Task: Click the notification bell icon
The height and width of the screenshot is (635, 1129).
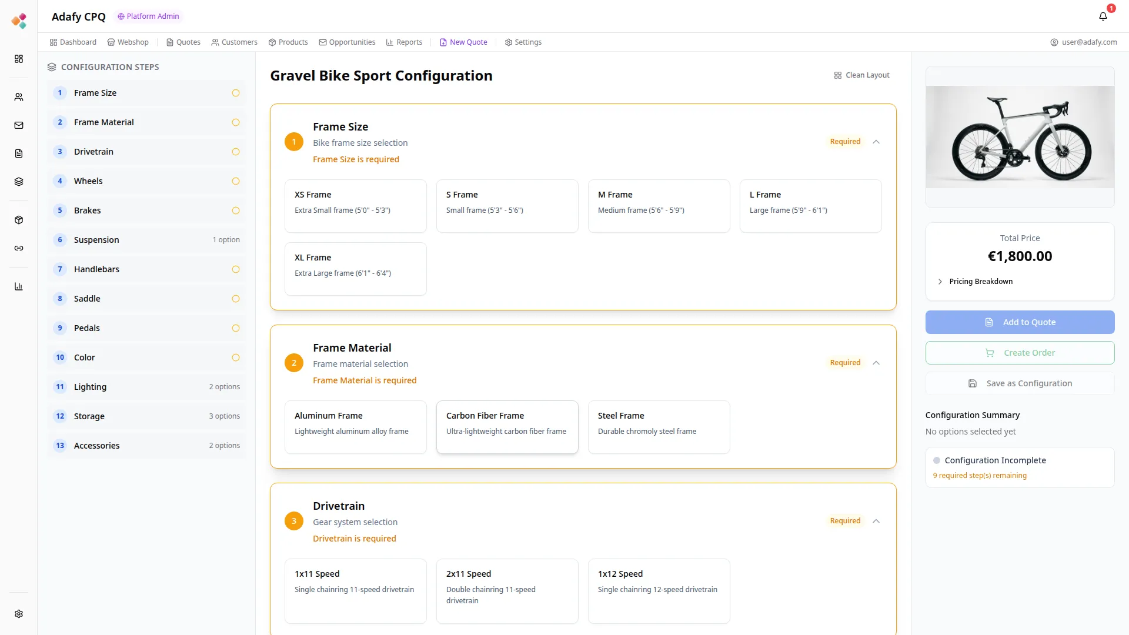Action: tap(1103, 16)
